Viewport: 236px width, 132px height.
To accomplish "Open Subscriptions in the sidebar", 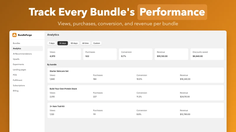I will 19,85.
